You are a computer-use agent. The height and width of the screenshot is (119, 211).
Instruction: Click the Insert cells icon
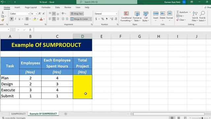click(156, 14)
